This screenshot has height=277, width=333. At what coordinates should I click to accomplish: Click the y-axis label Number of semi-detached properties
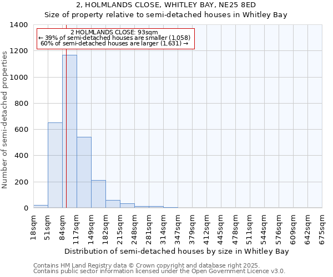pyautogui.click(x=6, y=116)
